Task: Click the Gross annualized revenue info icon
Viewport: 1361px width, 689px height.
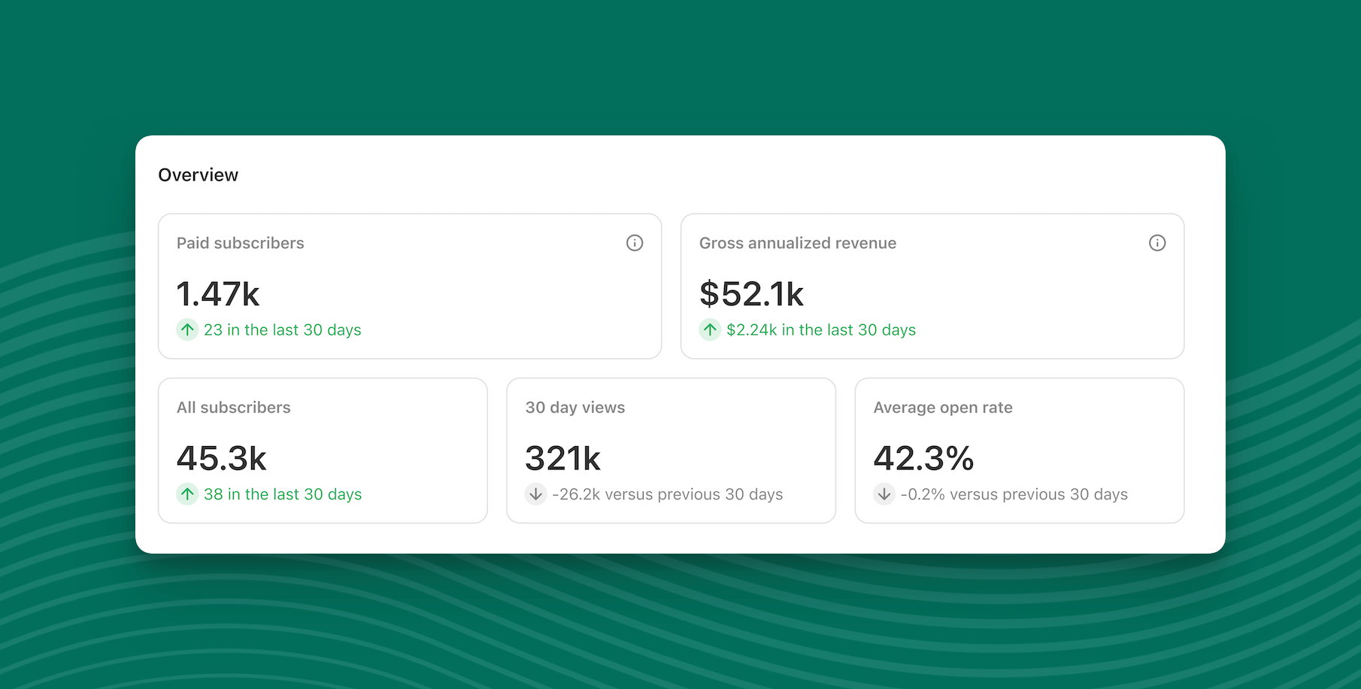Action: [1158, 243]
